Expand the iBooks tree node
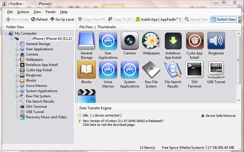244x152 pixels. coord(17,81)
